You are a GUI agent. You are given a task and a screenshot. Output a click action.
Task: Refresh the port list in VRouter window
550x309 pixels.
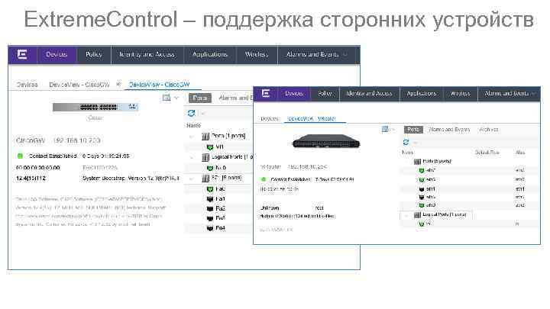406,142
